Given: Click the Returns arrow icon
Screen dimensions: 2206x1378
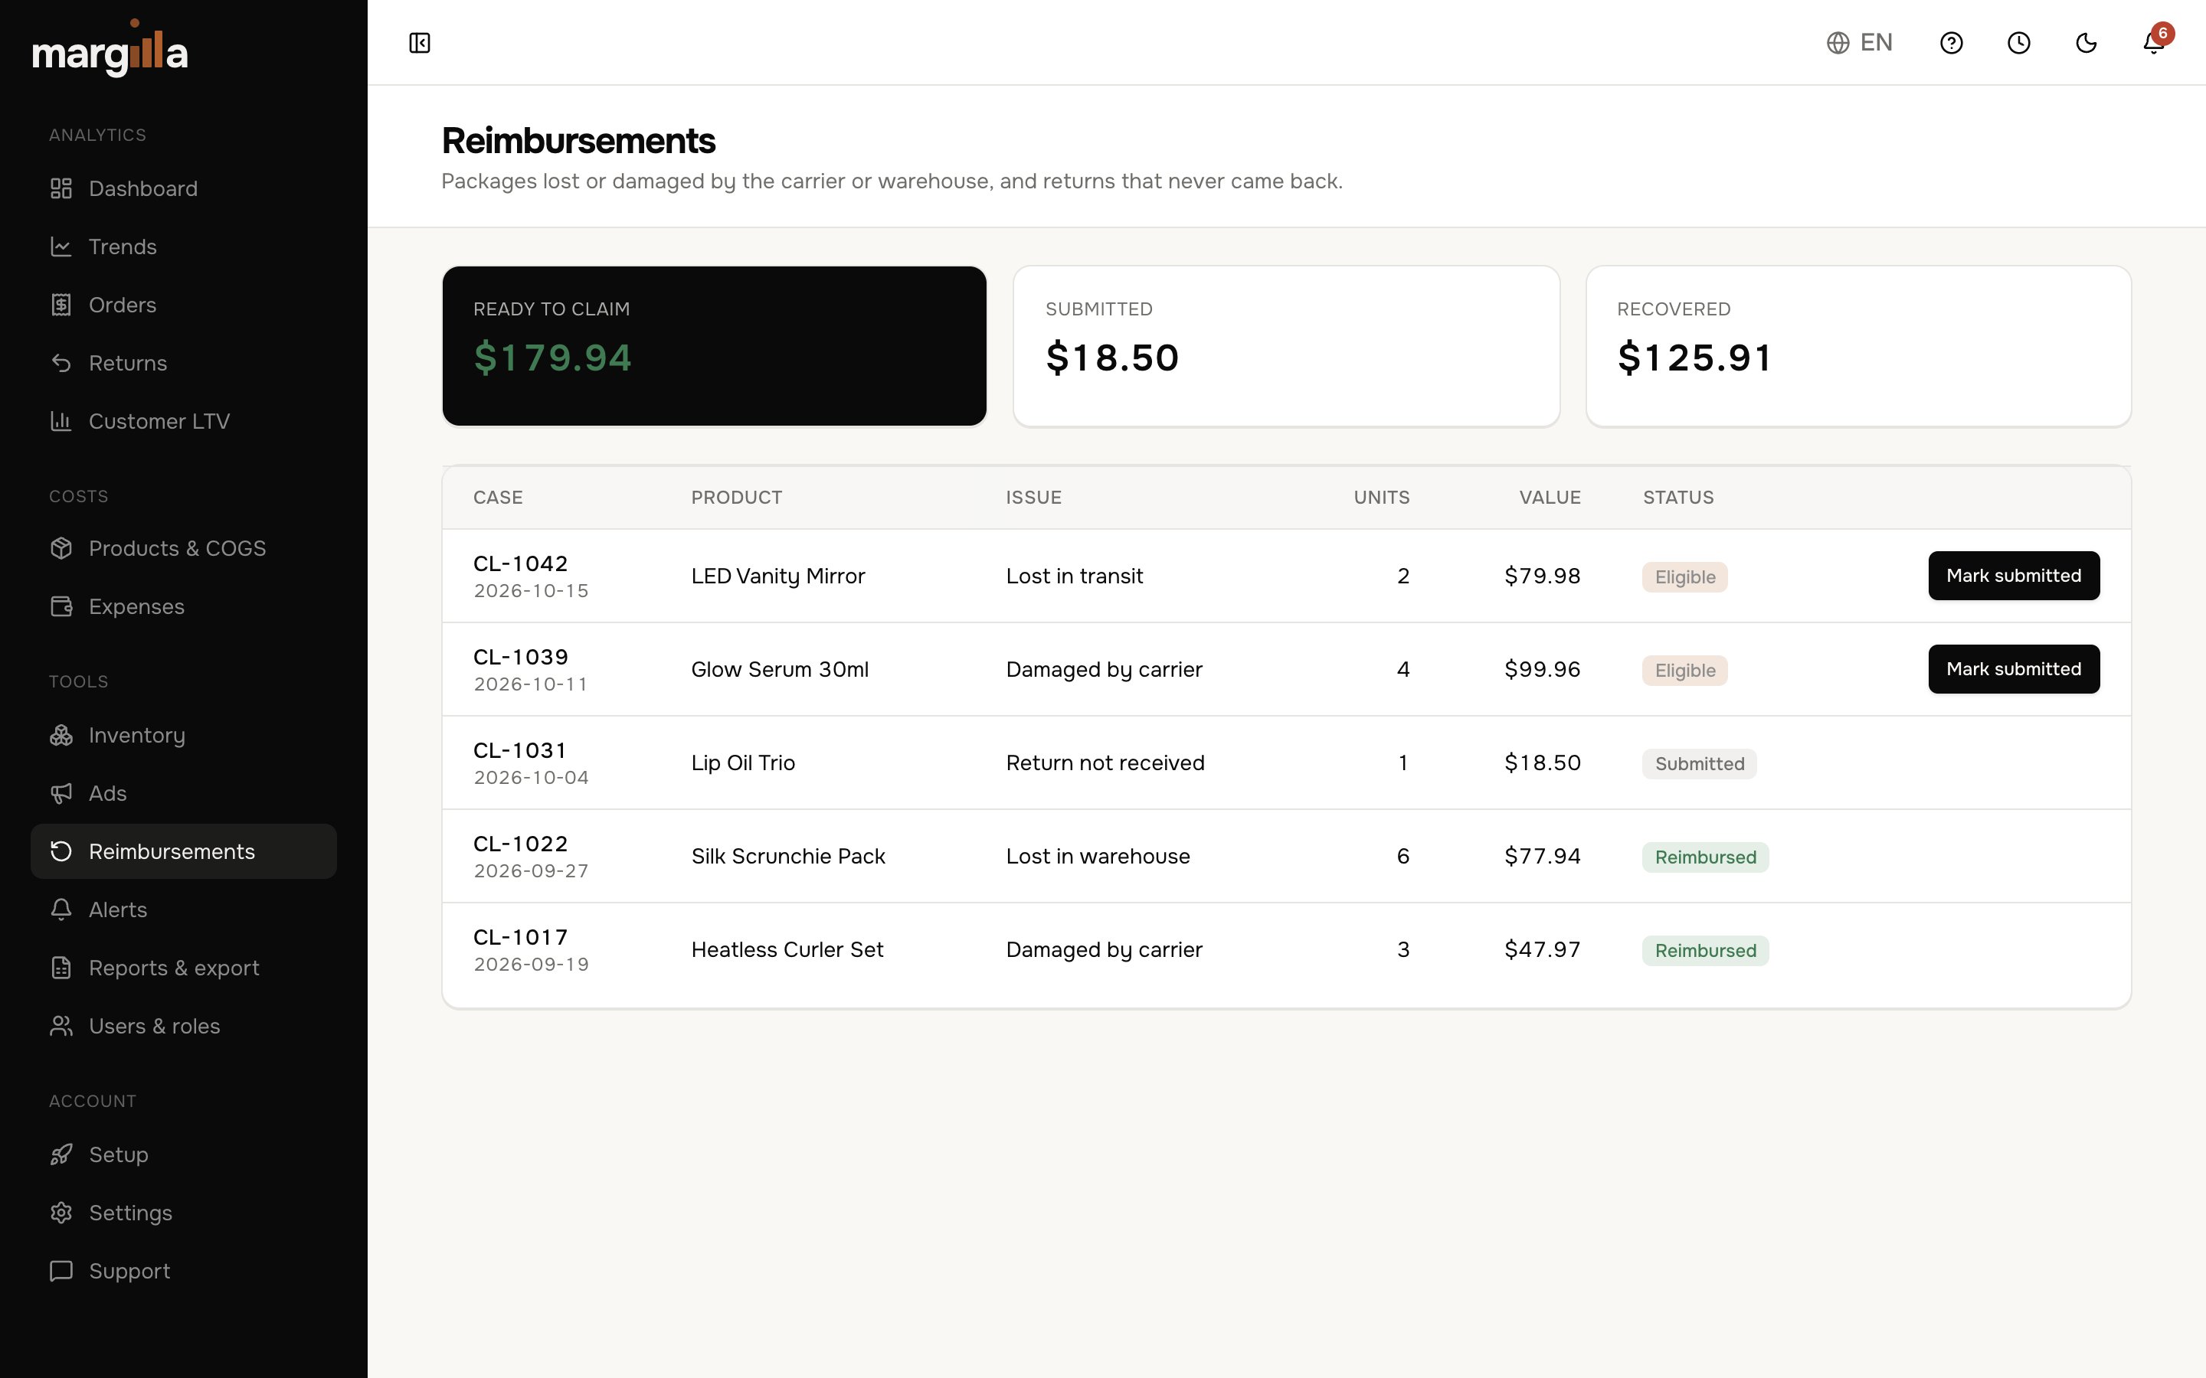Looking at the screenshot, I should point(61,364).
